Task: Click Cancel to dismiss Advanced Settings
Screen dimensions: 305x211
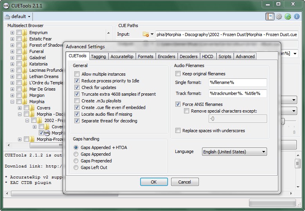Action: [184, 182]
